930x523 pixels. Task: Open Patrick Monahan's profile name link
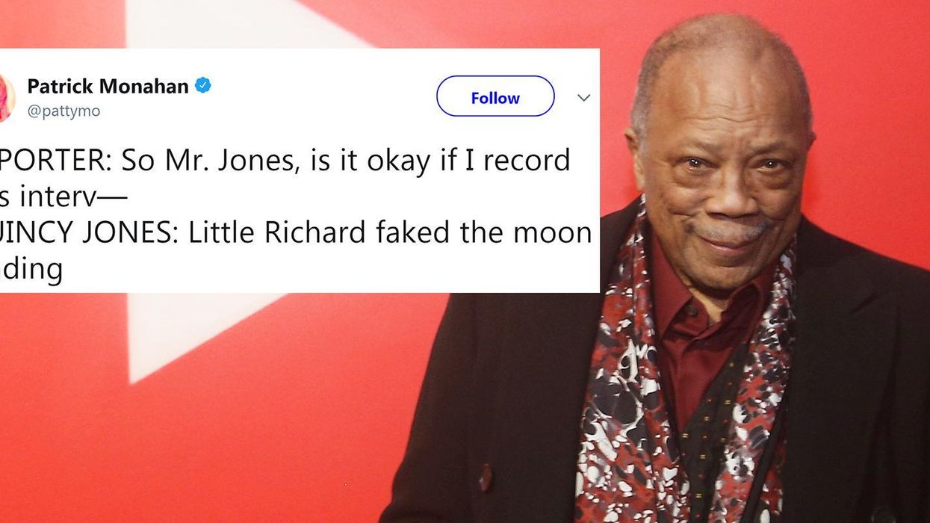tap(108, 86)
